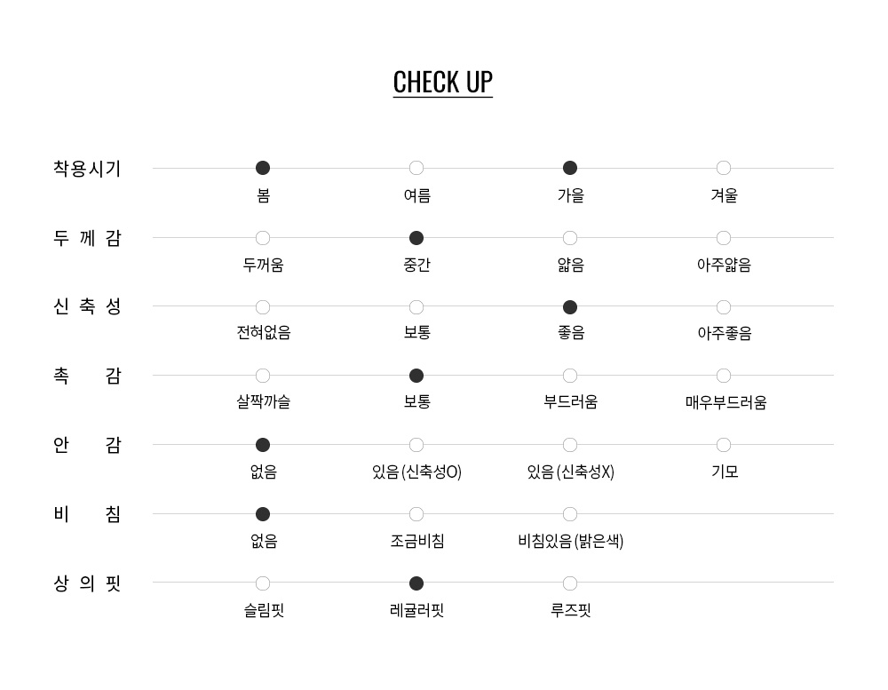Pick the 가을 season radio dot

(570, 168)
